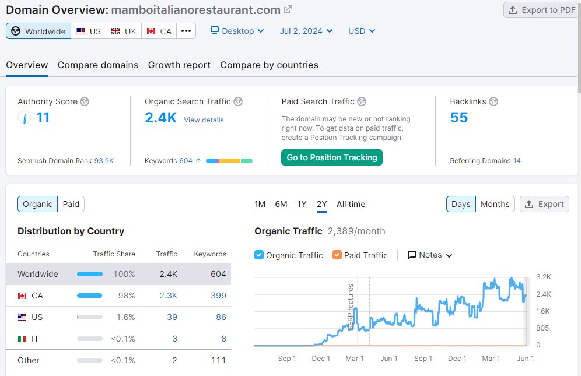Screen dimensions: 581x376
Task: Set chart granularity to Months
Action: click(x=495, y=204)
